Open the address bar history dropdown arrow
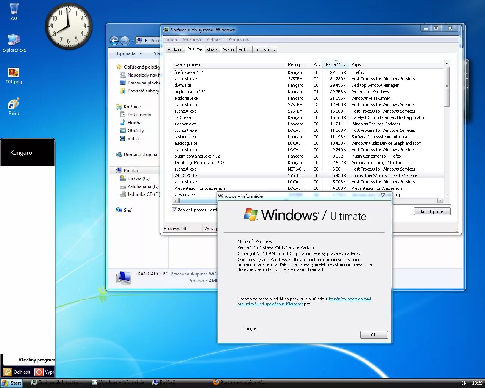Image resolution: width=485 pixels, height=388 pixels. 132,41
